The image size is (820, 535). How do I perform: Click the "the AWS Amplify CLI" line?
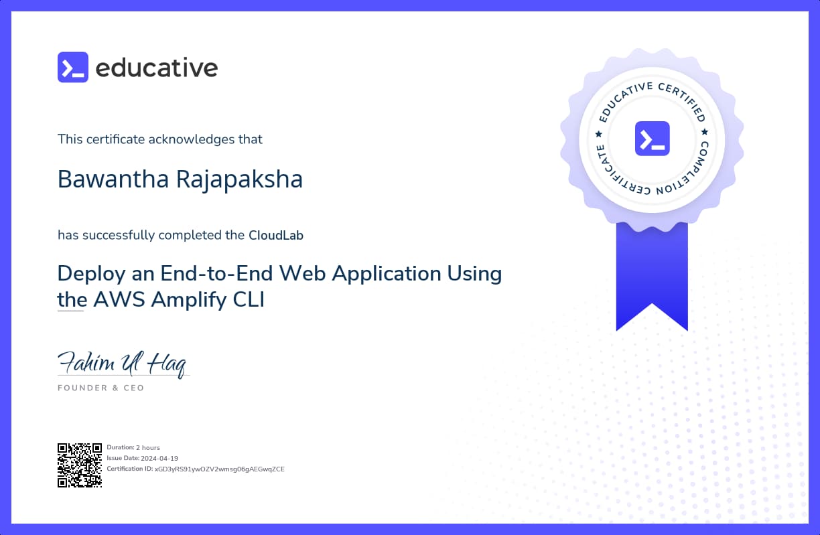[x=161, y=300]
